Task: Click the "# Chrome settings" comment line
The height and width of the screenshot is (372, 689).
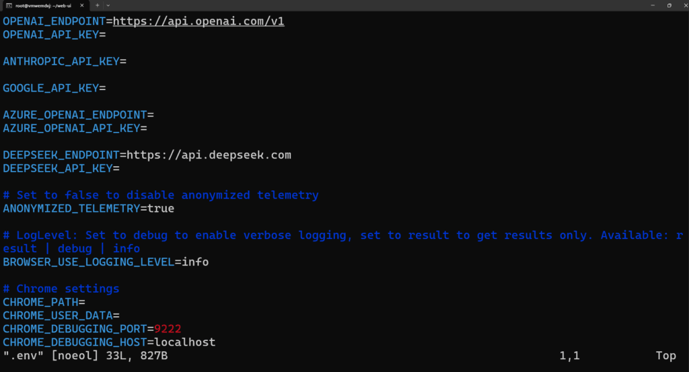Action: pos(61,289)
